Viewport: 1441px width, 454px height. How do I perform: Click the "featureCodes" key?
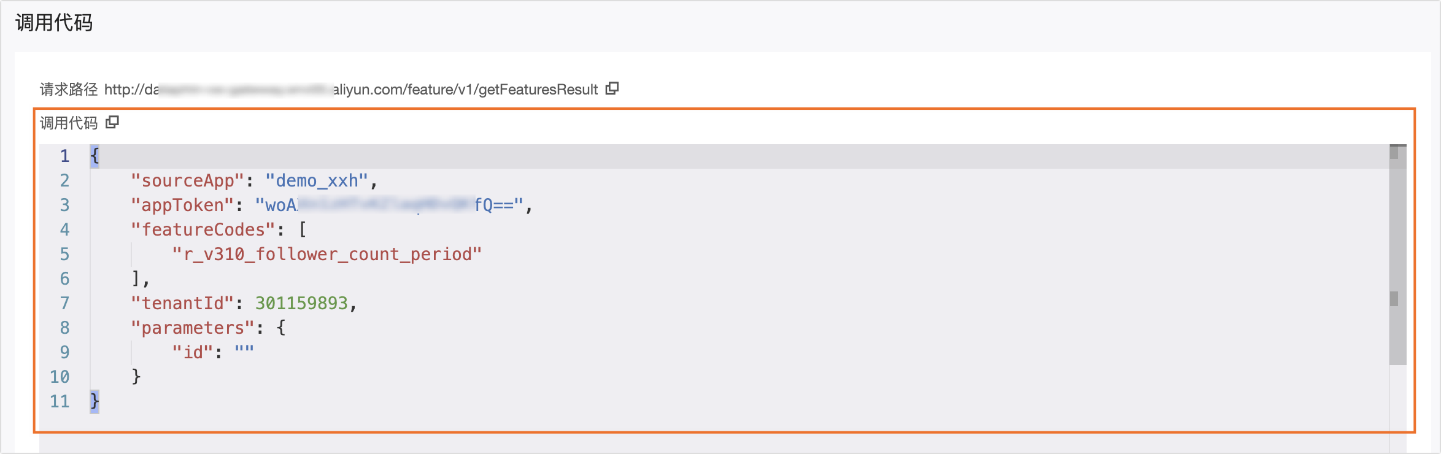tap(203, 229)
